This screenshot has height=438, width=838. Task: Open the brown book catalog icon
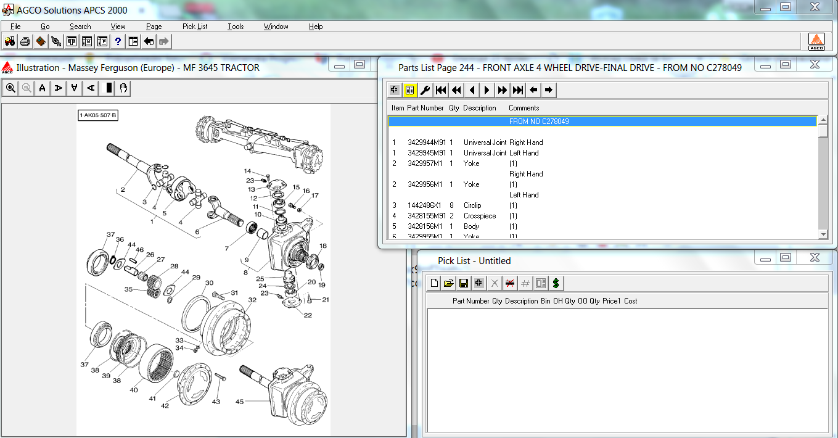pyautogui.click(x=41, y=41)
